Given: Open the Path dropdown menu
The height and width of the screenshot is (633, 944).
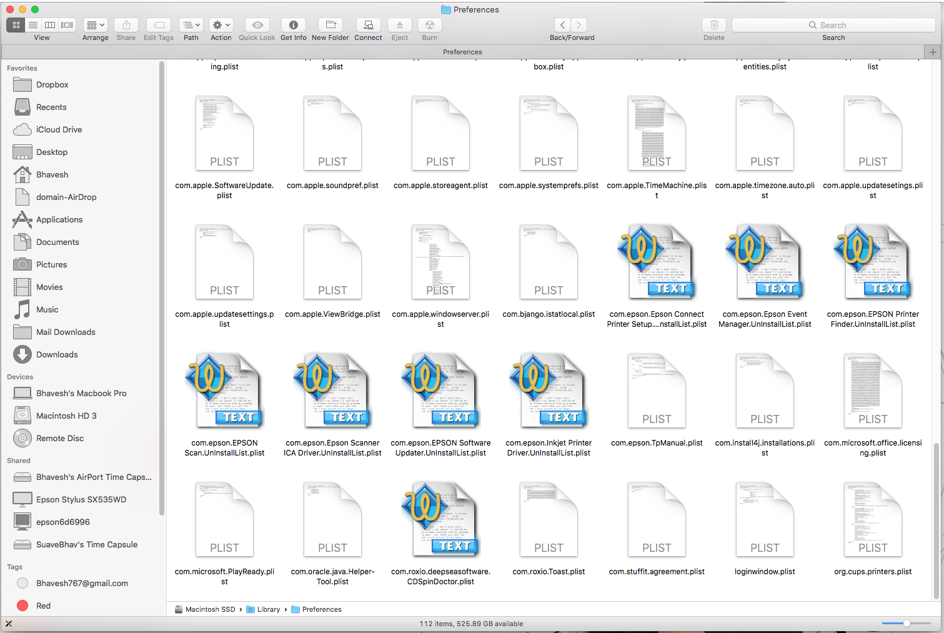Looking at the screenshot, I should pos(191,25).
